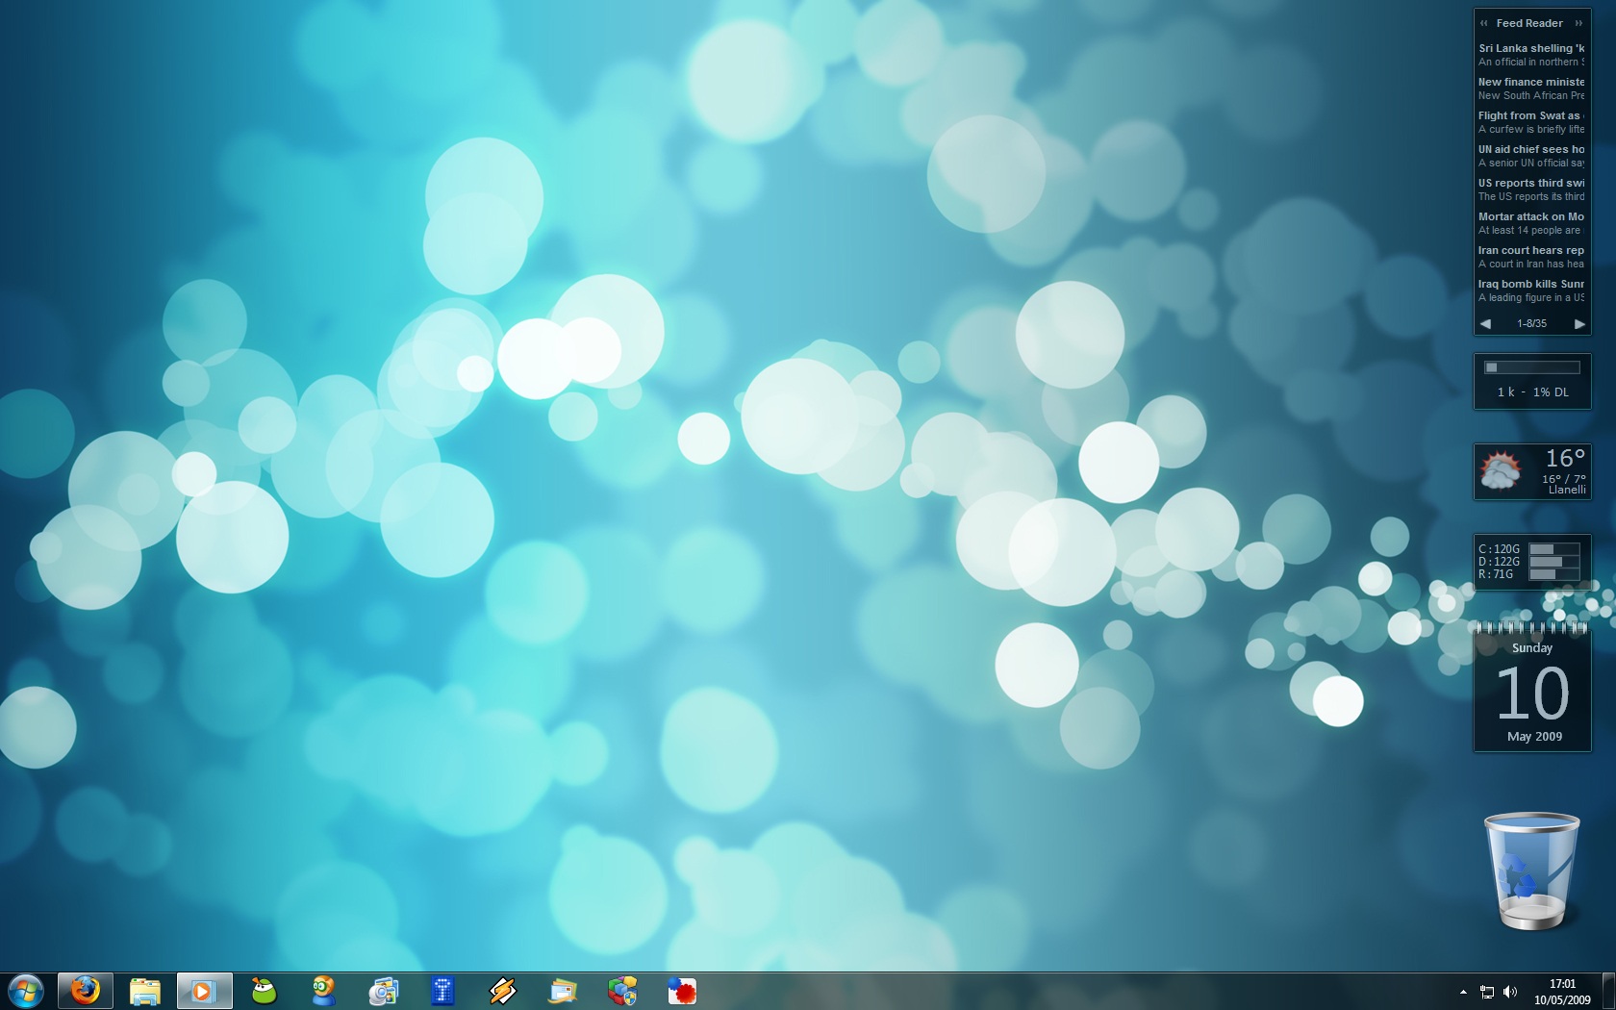
Task: Open 'Iran court hears' news headline
Action: pyautogui.click(x=1531, y=250)
